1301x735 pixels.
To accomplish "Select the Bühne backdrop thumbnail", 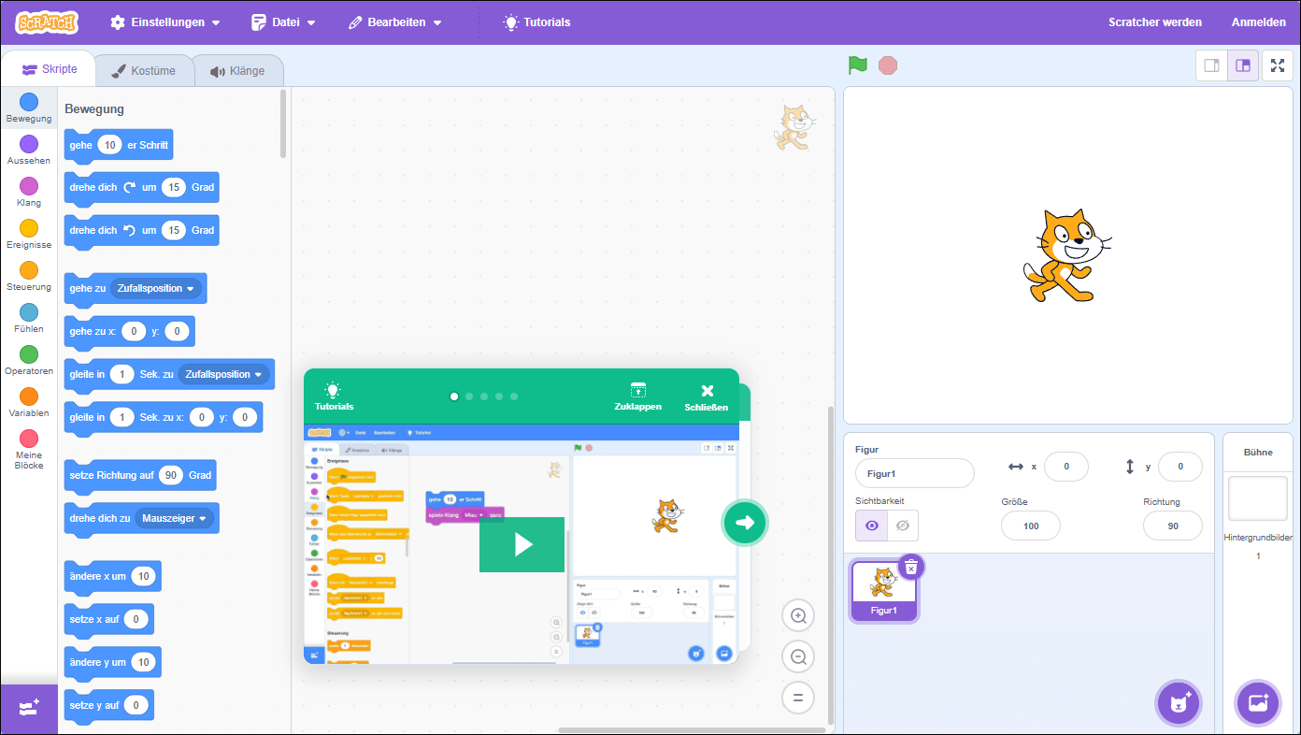I will point(1258,498).
